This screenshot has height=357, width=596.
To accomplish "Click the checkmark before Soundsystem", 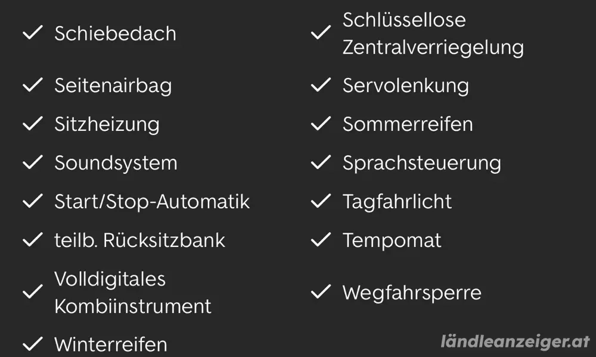I will pyautogui.click(x=32, y=162).
